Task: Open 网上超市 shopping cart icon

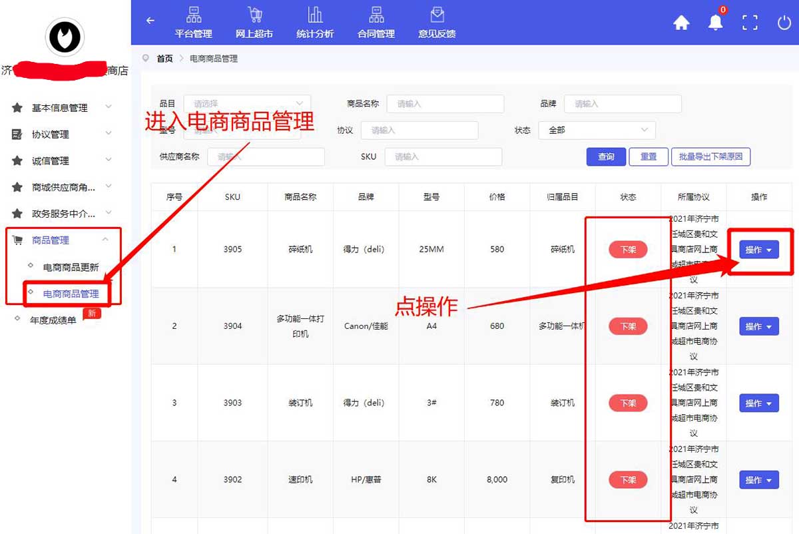Action: pyautogui.click(x=254, y=23)
